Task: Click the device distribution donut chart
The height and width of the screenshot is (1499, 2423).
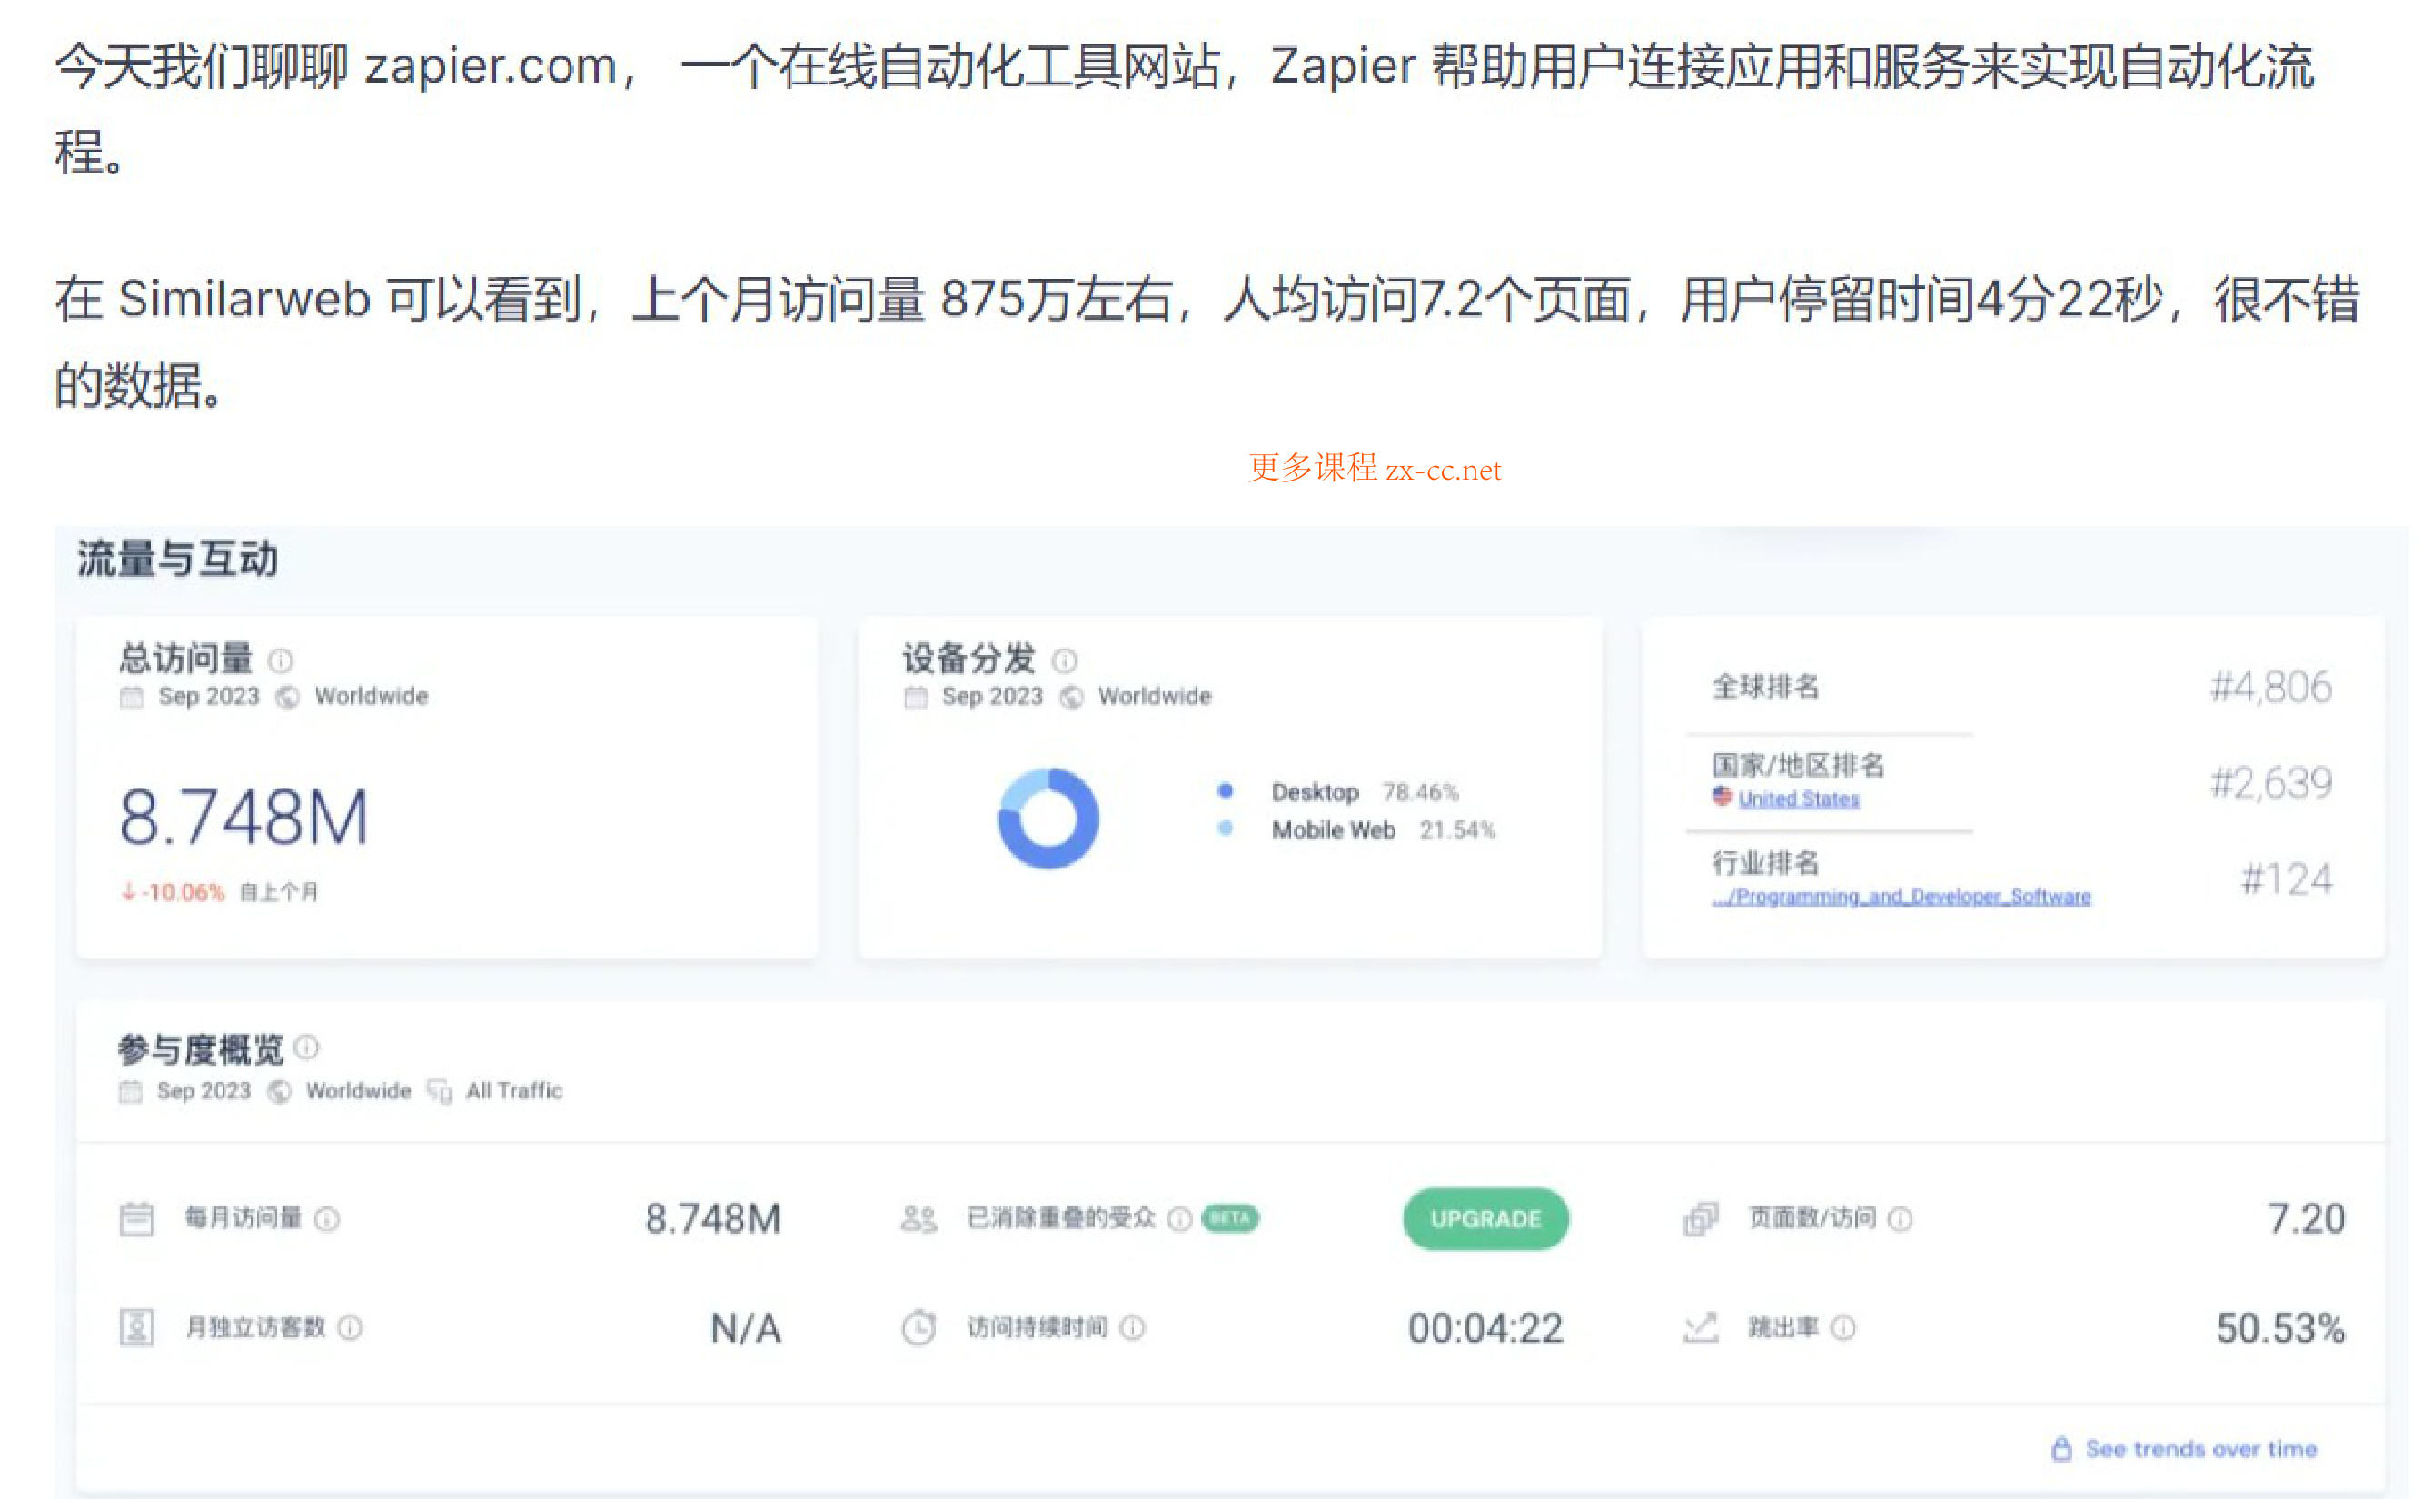Action: pyautogui.click(x=1048, y=819)
